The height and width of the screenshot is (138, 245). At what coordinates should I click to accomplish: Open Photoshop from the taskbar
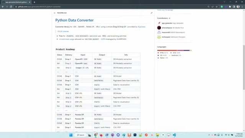135,135
